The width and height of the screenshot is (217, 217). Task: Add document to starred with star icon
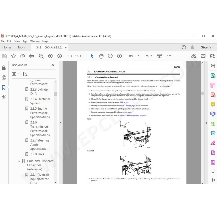[13, 56]
